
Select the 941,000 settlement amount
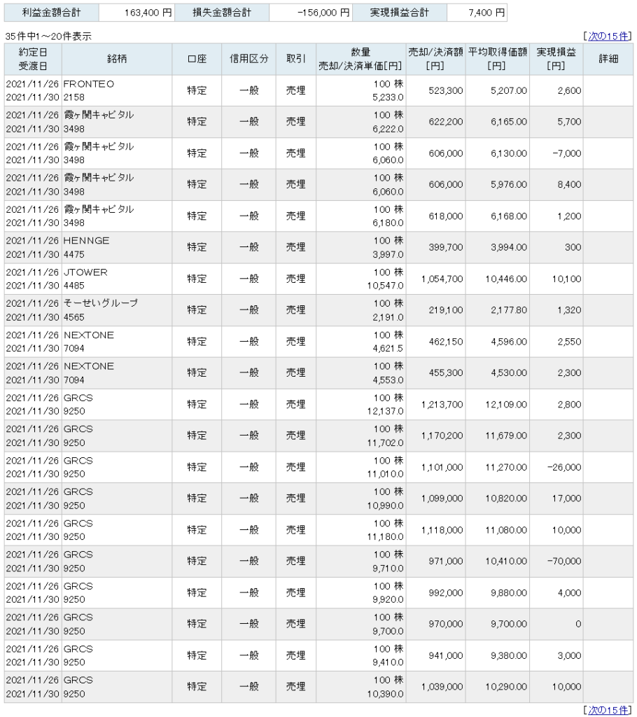click(446, 655)
